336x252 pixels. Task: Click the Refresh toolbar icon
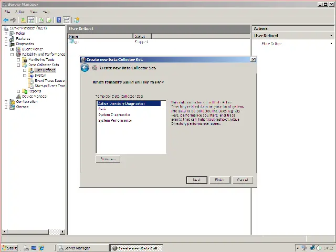(x=41, y=20)
